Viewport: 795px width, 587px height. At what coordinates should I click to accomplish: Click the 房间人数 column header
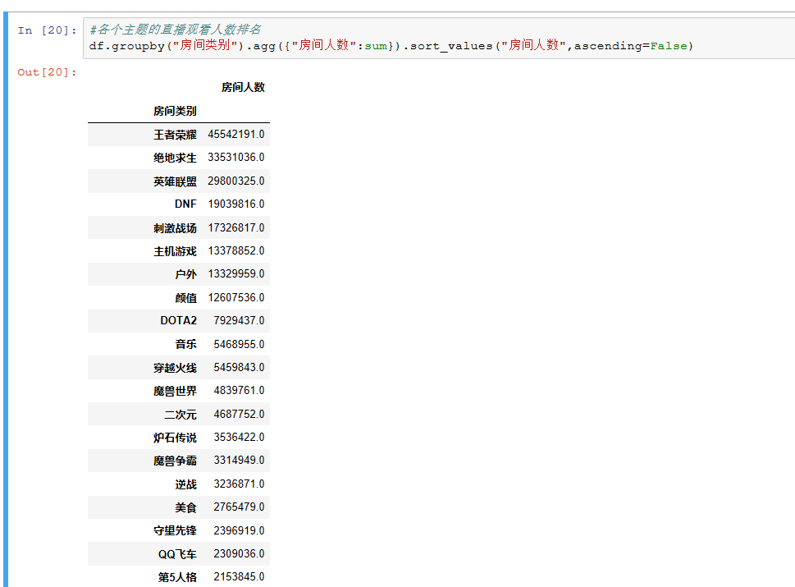[x=243, y=87]
